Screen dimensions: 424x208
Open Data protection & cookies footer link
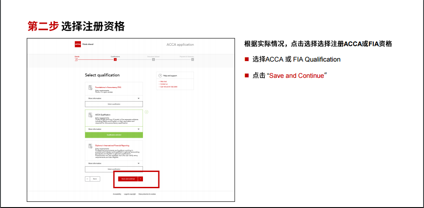point(147,194)
